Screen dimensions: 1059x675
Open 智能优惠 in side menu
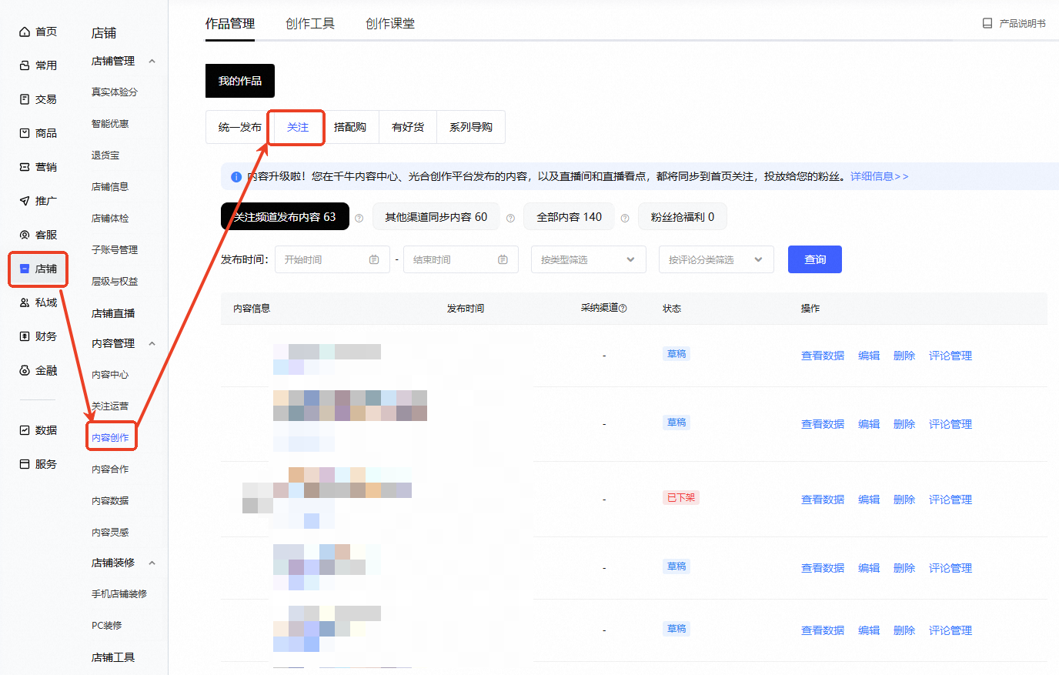click(x=110, y=123)
